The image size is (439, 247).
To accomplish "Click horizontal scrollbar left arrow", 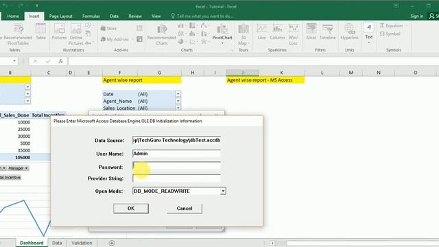I will [272, 243].
